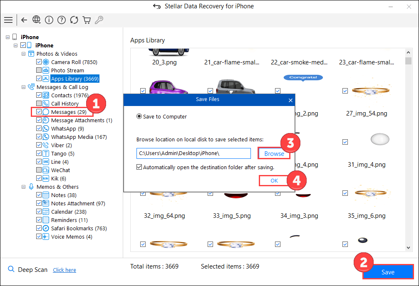Select Calendar (238) tree item
This screenshot has height=286, width=419.
(x=69, y=212)
